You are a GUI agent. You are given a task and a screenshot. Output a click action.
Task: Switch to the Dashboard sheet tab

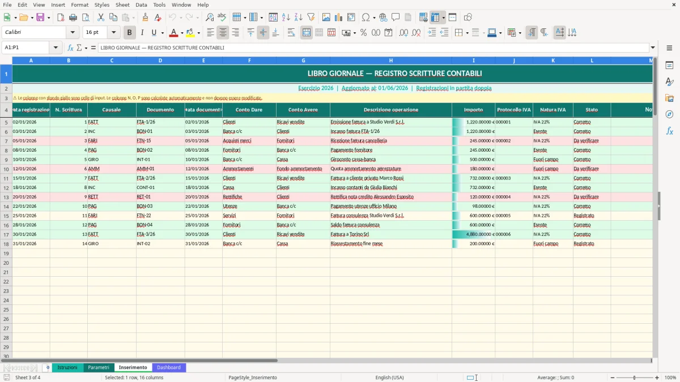pyautogui.click(x=169, y=367)
